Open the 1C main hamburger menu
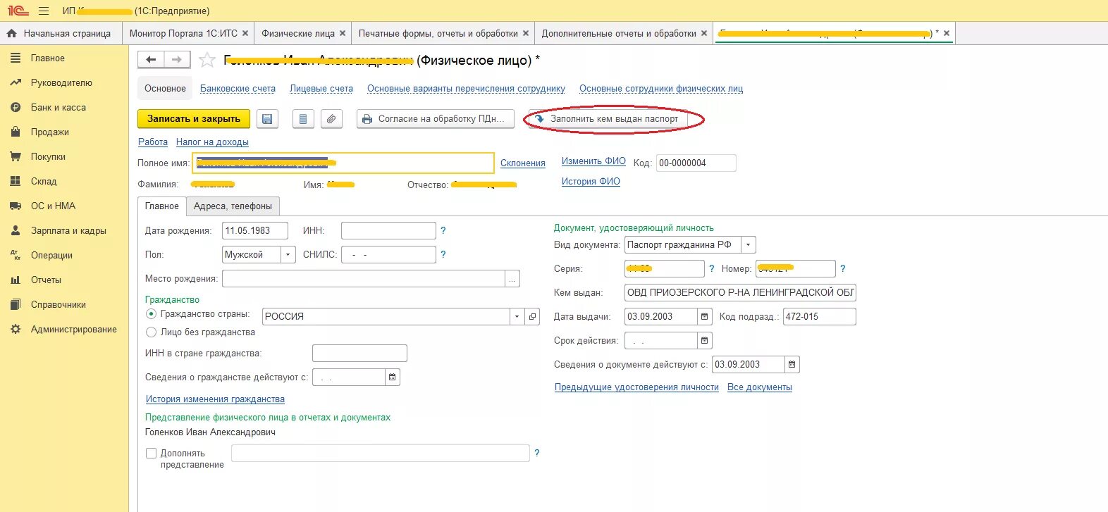Image resolution: width=1108 pixels, height=512 pixels. [x=44, y=11]
